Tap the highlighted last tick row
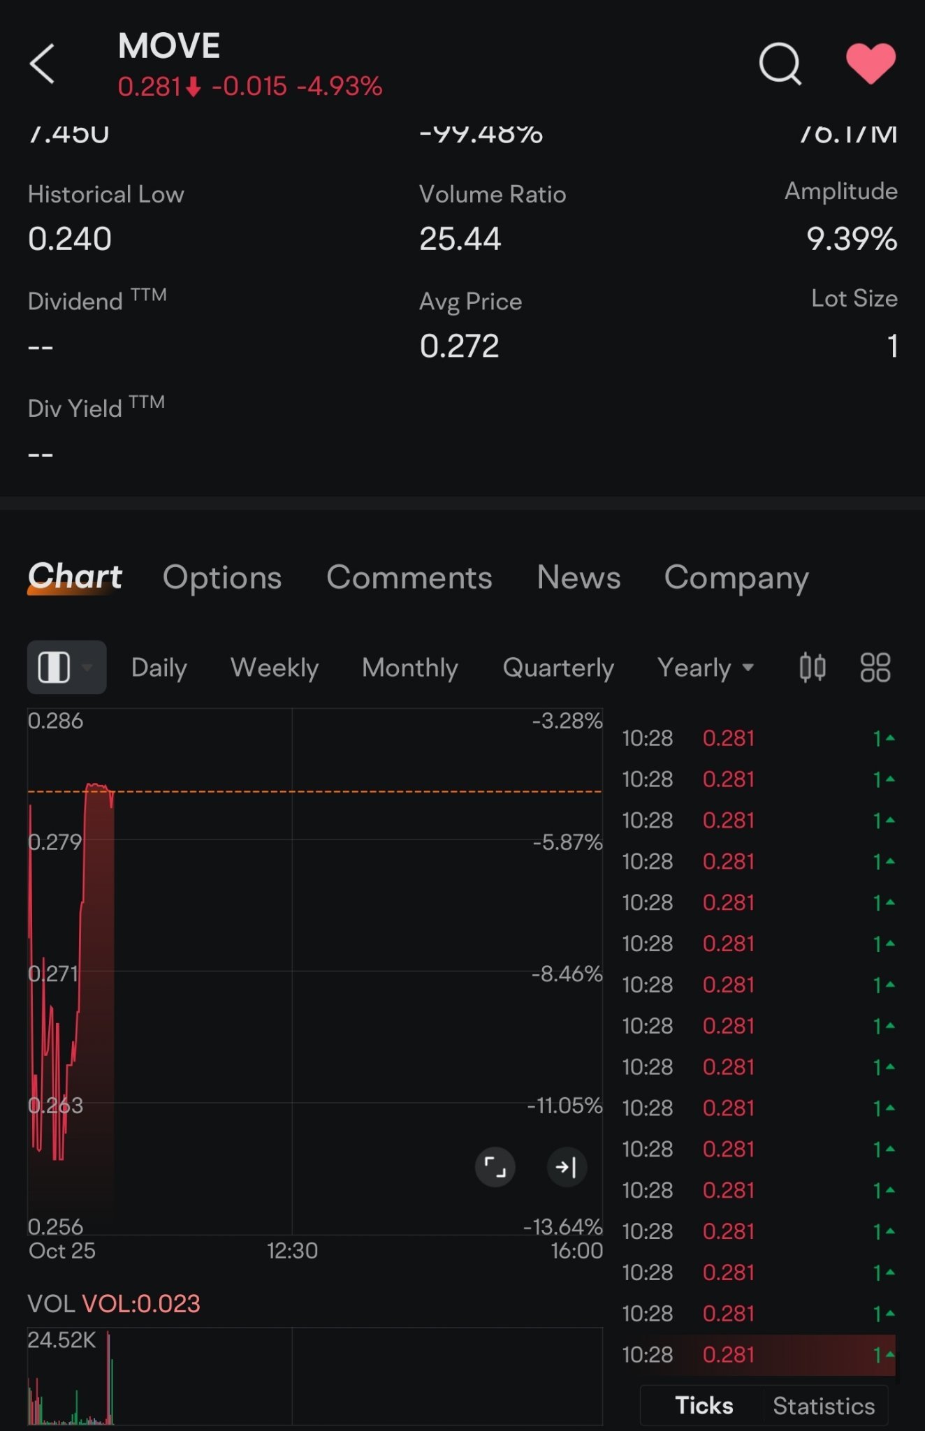The width and height of the screenshot is (925, 1431). pyautogui.click(x=758, y=1355)
